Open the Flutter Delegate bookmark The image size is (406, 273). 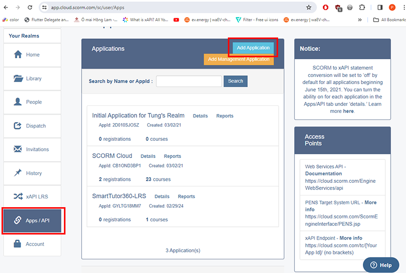pyautogui.click(x=47, y=20)
